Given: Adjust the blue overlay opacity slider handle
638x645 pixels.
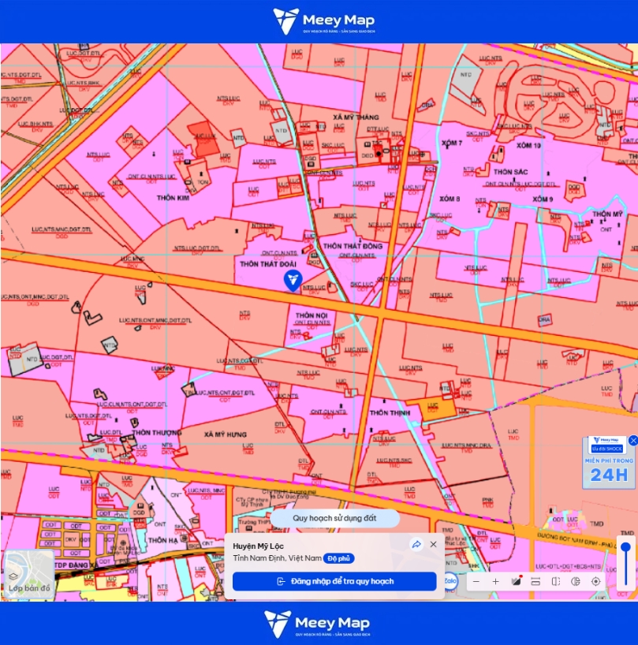Looking at the screenshot, I should pyautogui.click(x=625, y=547).
